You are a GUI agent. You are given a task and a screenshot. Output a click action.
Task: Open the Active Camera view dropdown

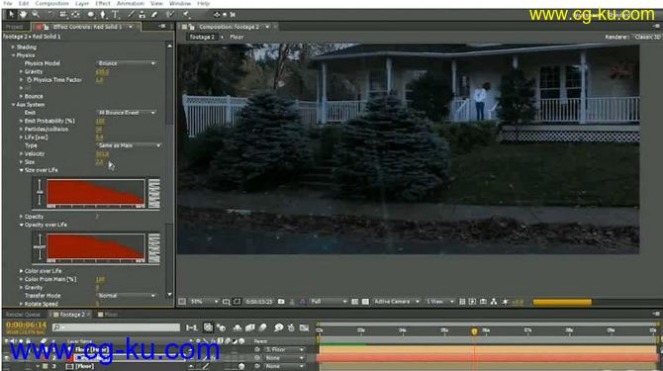click(396, 302)
